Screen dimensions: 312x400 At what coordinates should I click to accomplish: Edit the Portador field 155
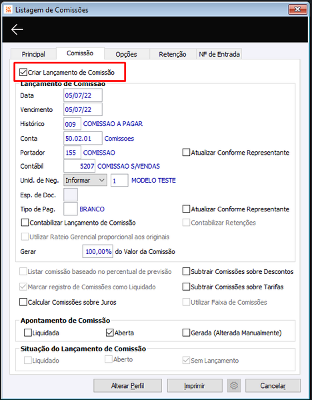coord(72,153)
